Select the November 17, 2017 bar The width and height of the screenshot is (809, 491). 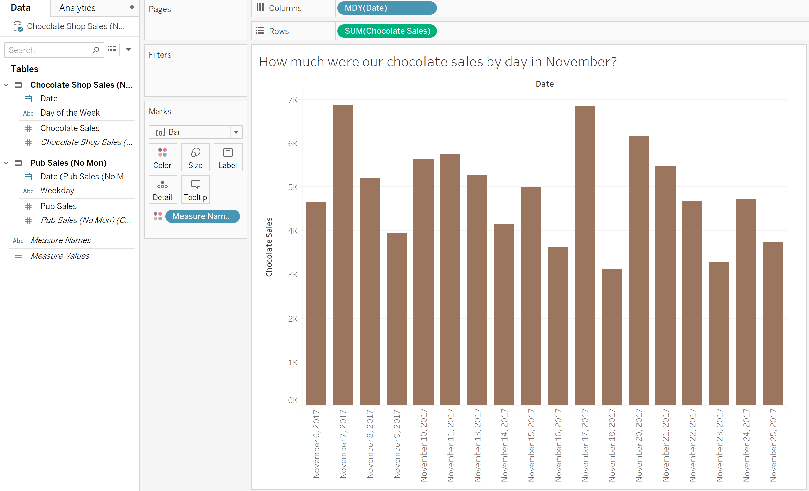coord(584,256)
